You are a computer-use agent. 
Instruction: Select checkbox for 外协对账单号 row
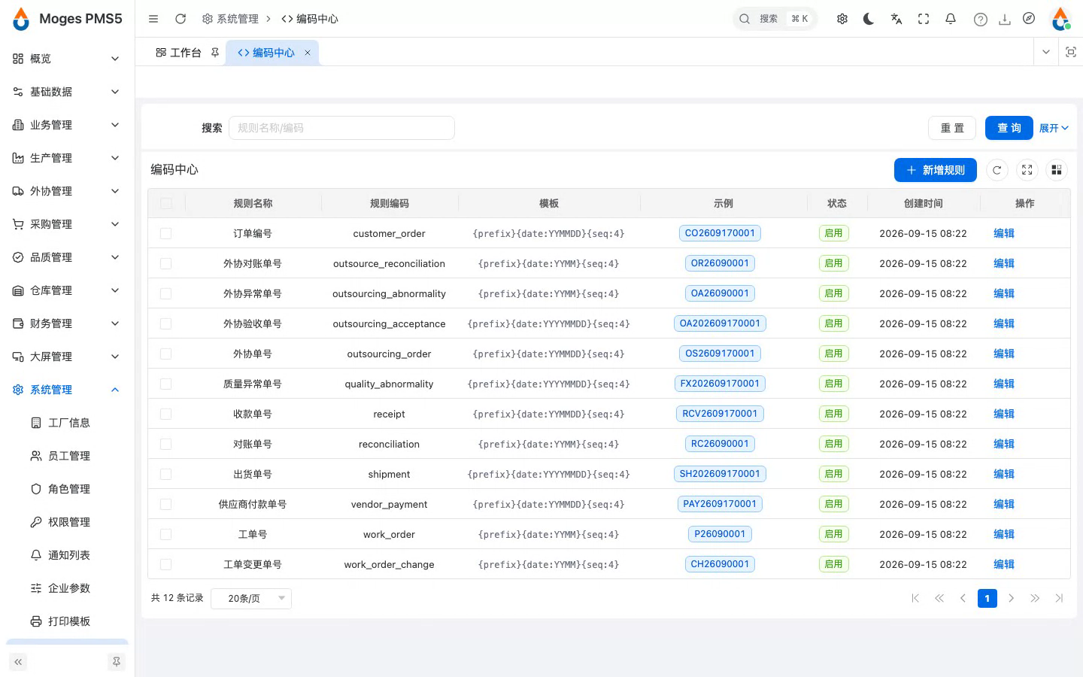[x=166, y=263]
